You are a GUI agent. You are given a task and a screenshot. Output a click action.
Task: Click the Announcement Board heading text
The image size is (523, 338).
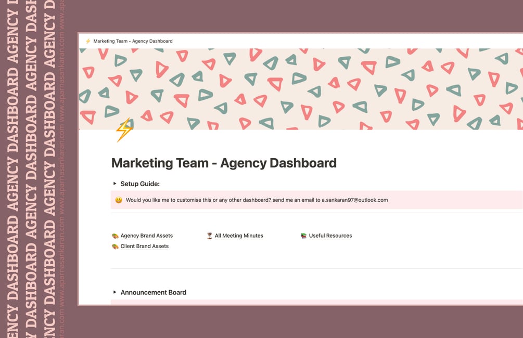click(154, 292)
